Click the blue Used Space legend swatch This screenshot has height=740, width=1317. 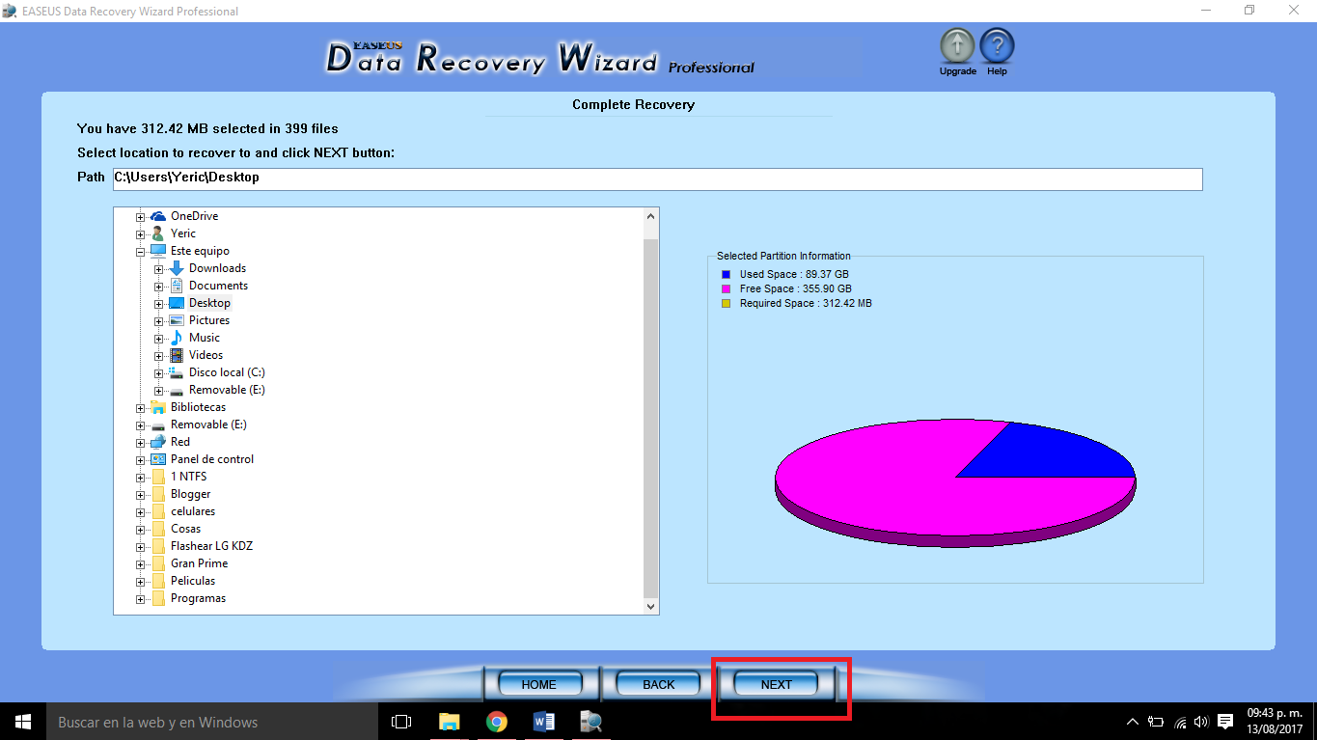click(x=726, y=275)
